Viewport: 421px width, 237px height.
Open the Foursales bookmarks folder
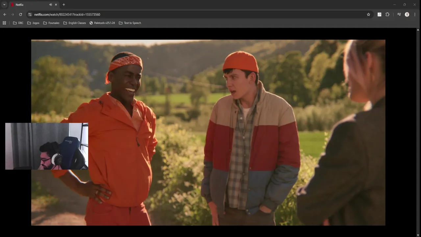pyautogui.click(x=51, y=23)
